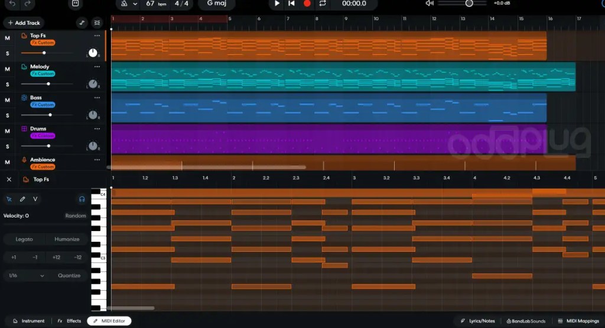Image resolution: width=605 pixels, height=328 pixels.
Task: Solo the Melody track
Action: click(7, 85)
